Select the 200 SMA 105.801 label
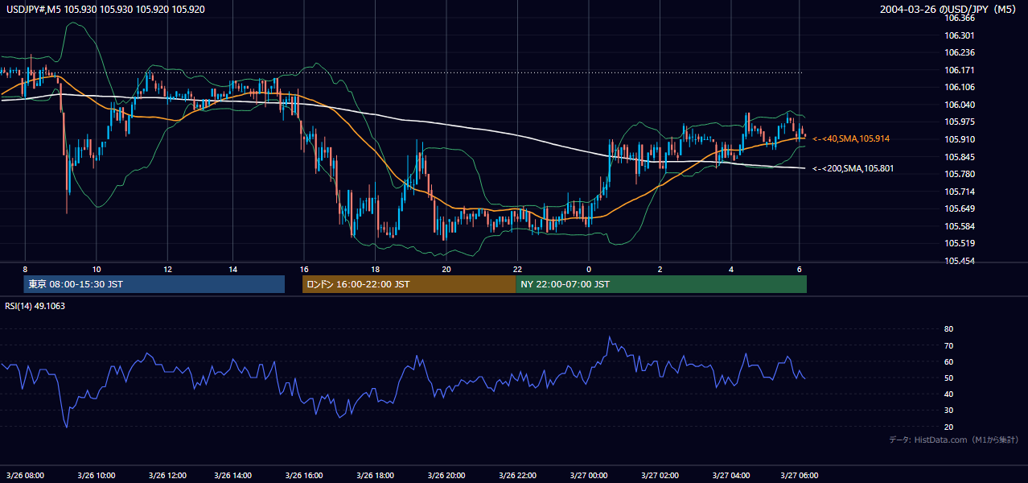This screenshot has height=483, width=1028. pos(853,168)
